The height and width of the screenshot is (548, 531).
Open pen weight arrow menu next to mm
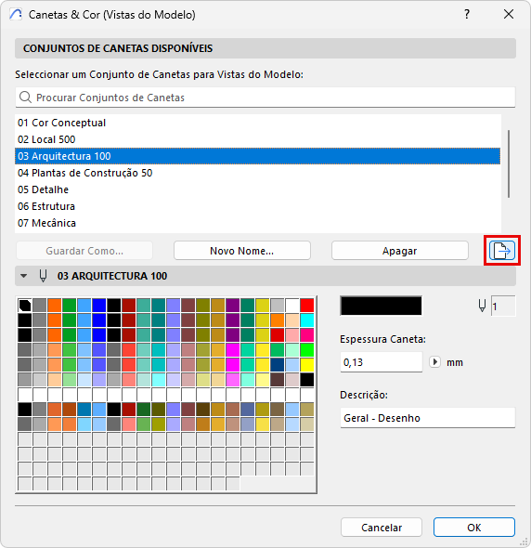pyautogui.click(x=434, y=361)
